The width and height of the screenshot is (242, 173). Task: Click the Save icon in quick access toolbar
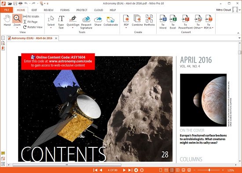tap(15, 4)
